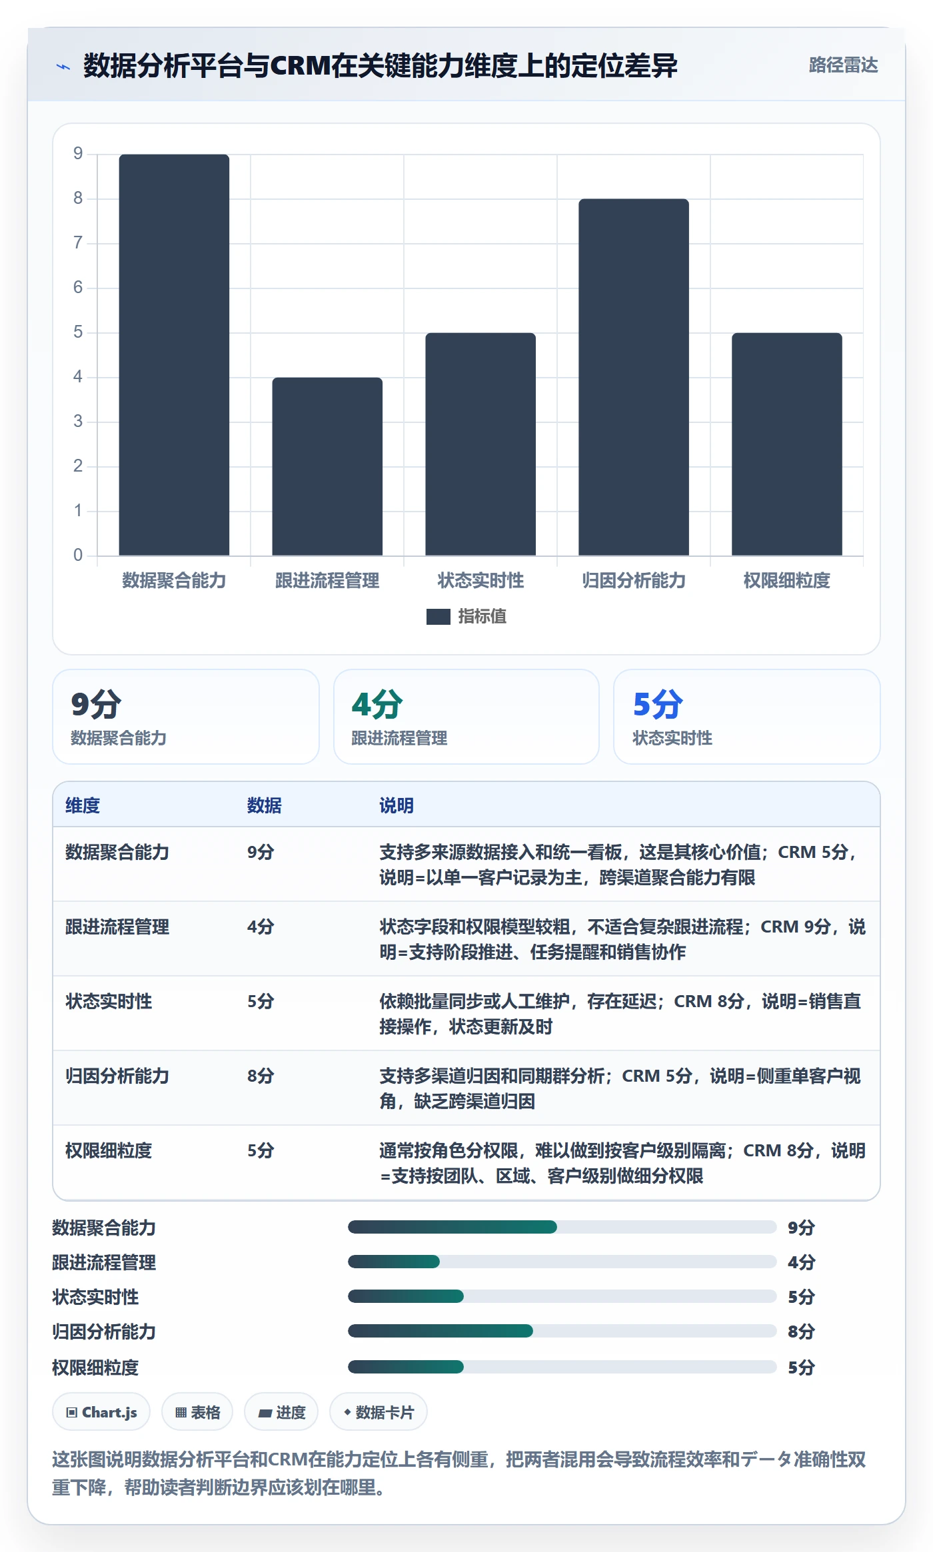This screenshot has width=933, height=1552.
Task: Open the 数据卡片 chip
Action: pyautogui.click(x=379, y=1411)
